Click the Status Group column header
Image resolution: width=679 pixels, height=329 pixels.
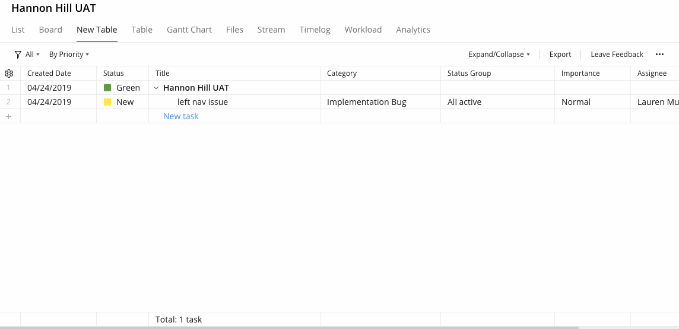tap(497, 74)
